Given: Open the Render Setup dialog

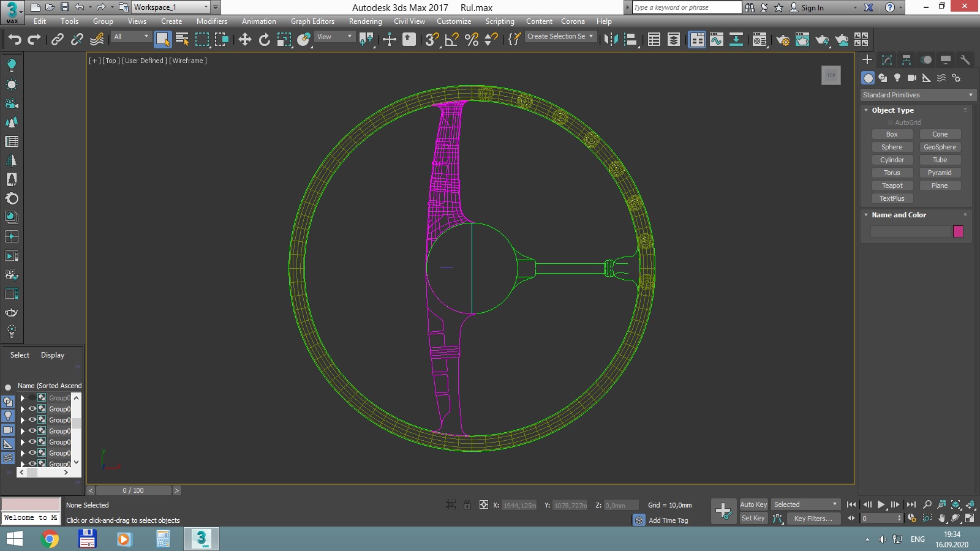Looking at the screenshot, I should pos(783,40).
